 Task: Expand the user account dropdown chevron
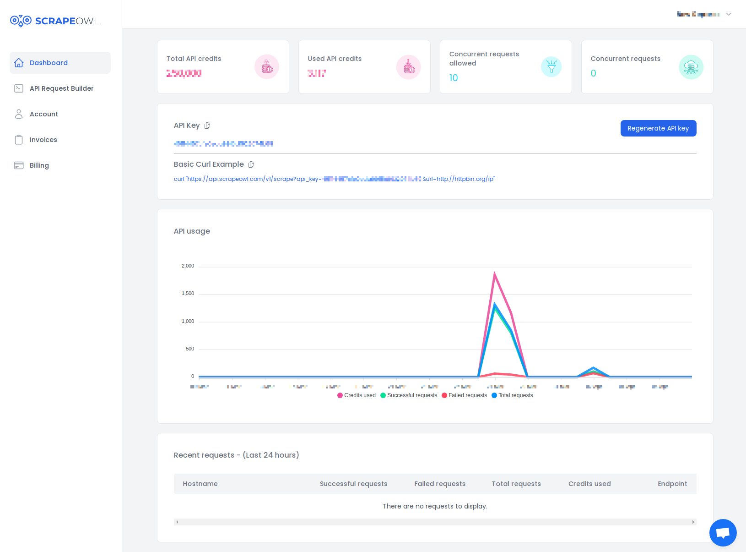coord(729,14)
